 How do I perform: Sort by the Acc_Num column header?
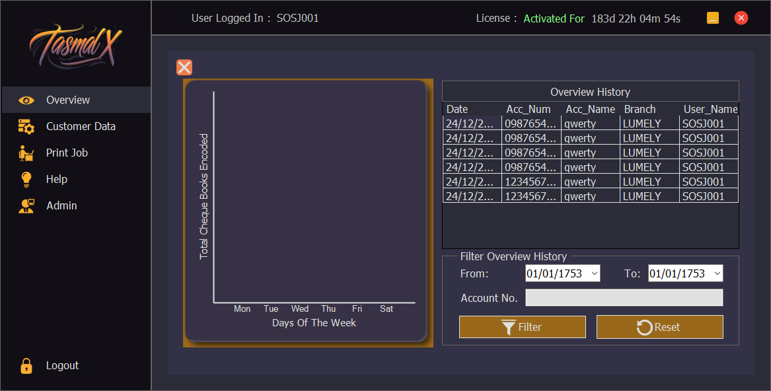point(528,109)
